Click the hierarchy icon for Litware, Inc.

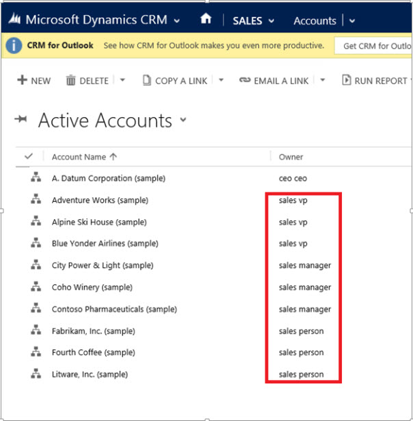pos(36,374)
